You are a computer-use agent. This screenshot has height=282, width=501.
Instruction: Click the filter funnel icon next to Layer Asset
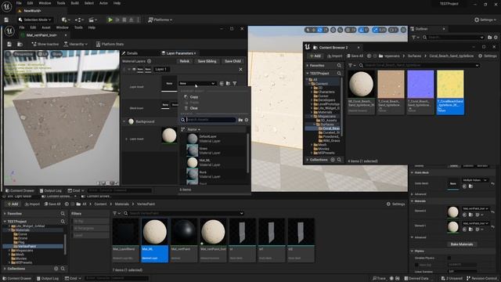tap(235, 84)
